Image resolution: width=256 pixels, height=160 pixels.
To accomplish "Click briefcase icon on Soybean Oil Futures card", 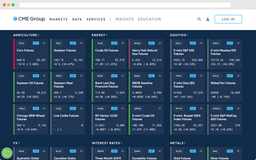I will (44, 76).
